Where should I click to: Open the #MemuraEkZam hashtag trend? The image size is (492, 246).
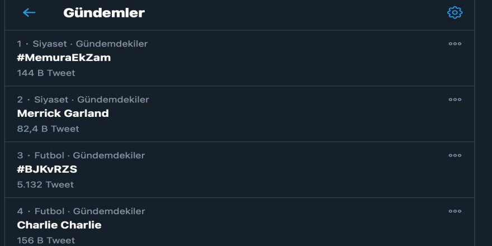point(64,58)
